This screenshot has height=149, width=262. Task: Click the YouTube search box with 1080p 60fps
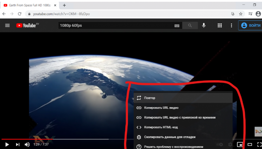point(116,25)
